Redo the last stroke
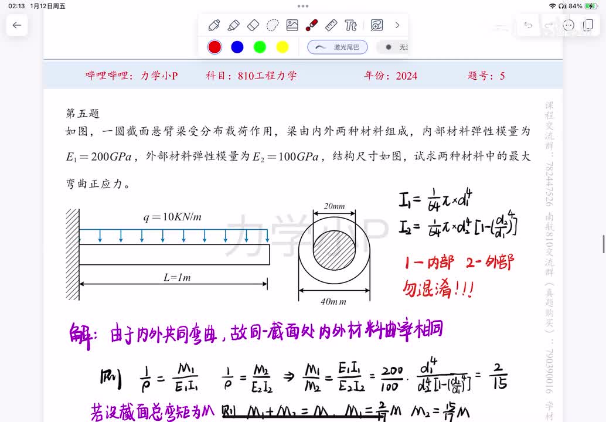606x422 pixels. [x=548, y=26]
